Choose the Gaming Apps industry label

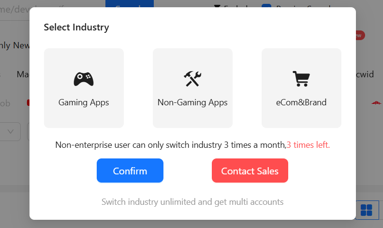[x=84, y=102]
